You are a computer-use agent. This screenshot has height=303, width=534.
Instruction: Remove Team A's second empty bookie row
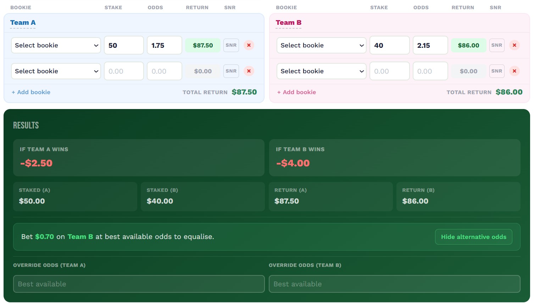[249, 71]
